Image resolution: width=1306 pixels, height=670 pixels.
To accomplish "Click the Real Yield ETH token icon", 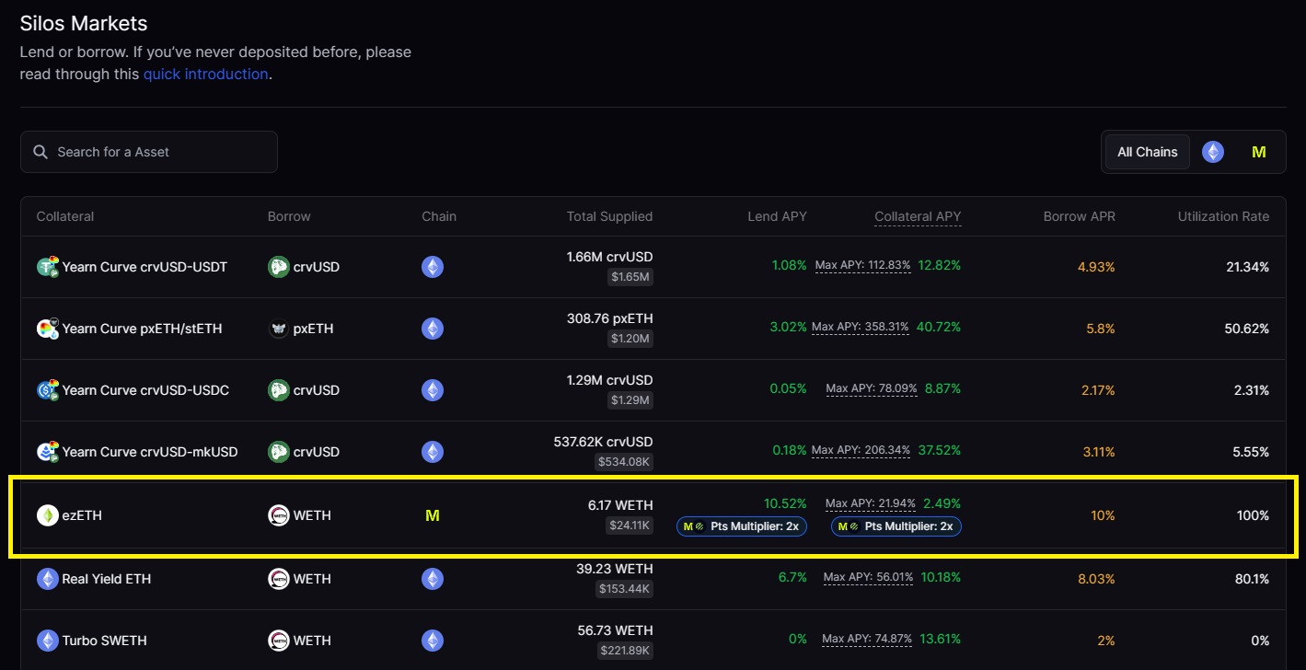I will coord(47,579).
